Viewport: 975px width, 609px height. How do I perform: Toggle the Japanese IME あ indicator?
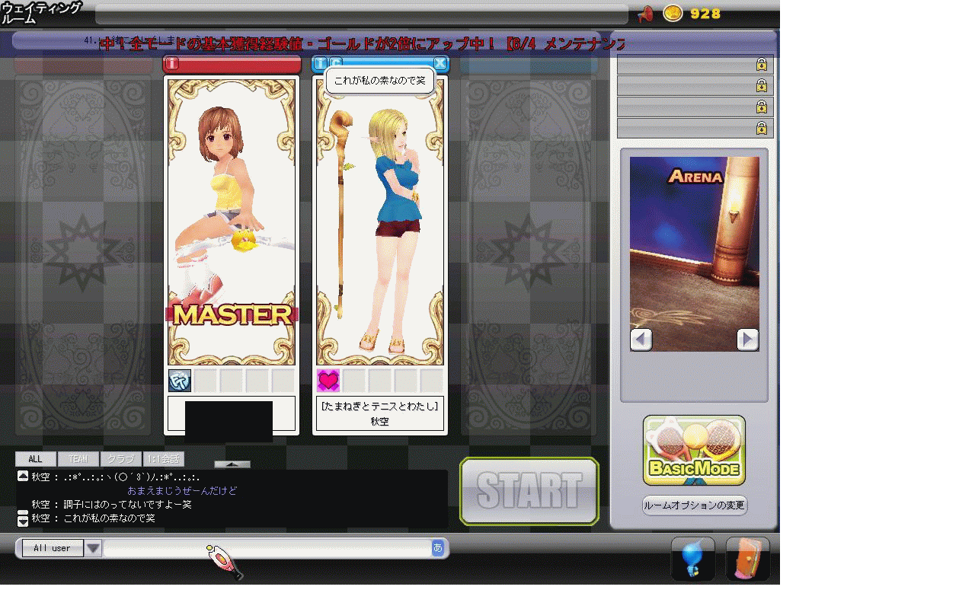[x=437, y=548]
